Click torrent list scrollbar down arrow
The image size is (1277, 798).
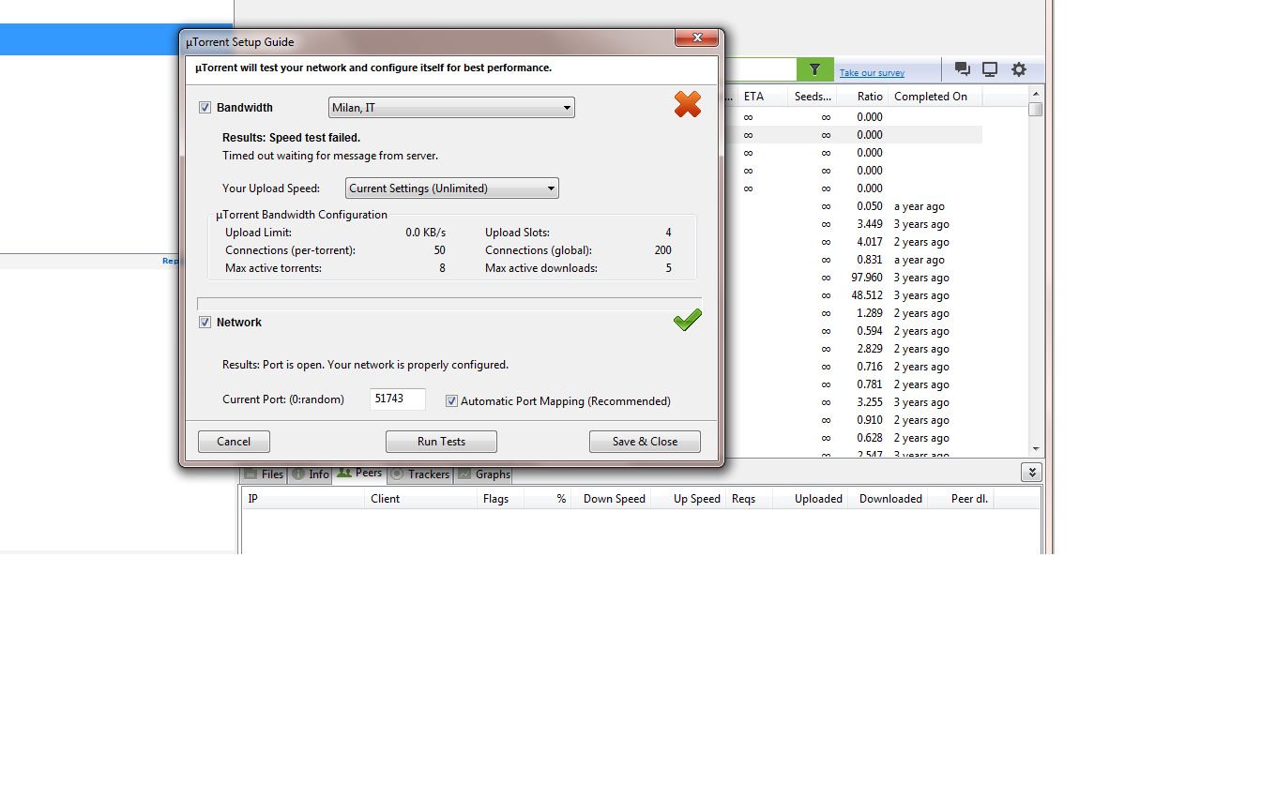(x=1036, y=449)
